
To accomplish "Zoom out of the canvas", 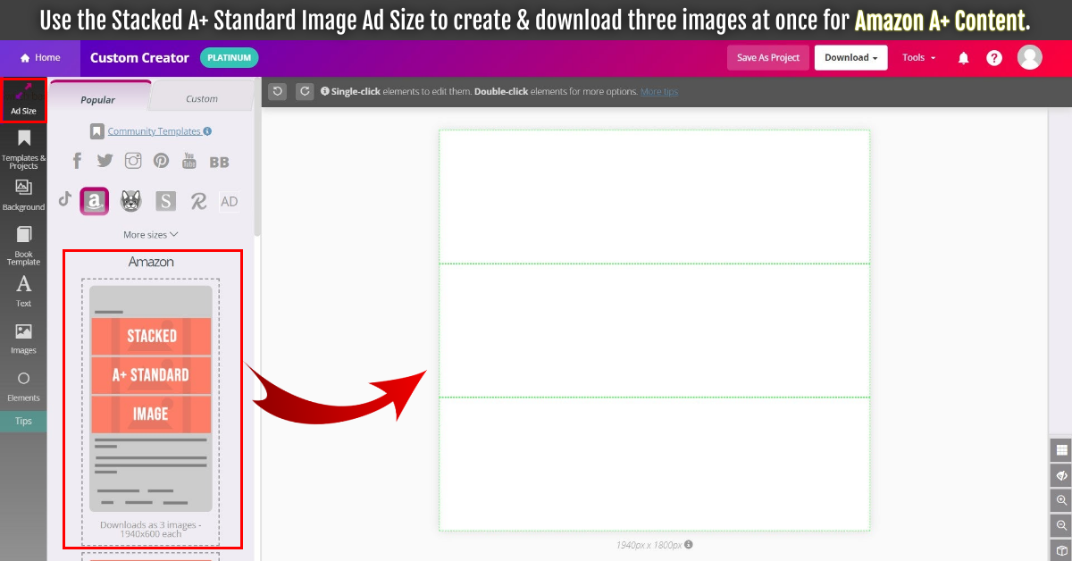I will [x=1061, y=525].
